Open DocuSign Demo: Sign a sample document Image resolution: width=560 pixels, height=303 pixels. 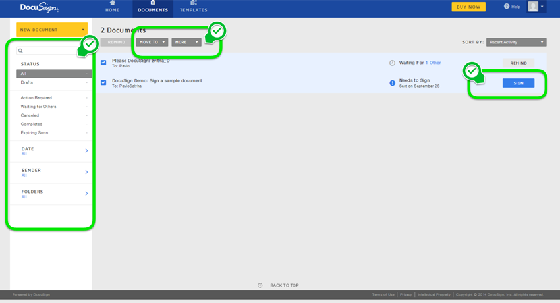tap(157, 80)
